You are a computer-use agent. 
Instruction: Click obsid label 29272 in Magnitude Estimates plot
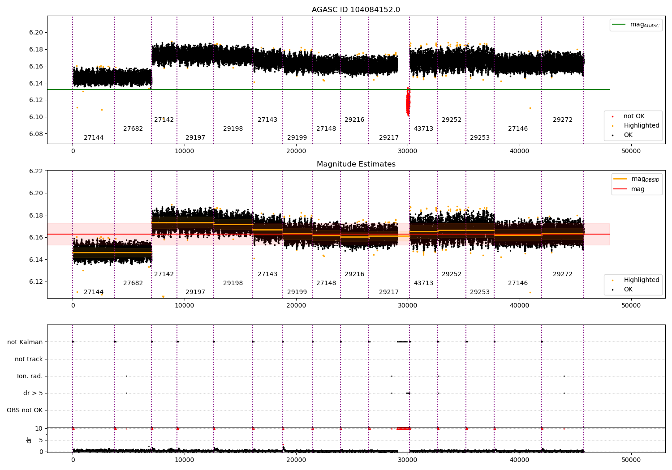pos(563,274)
